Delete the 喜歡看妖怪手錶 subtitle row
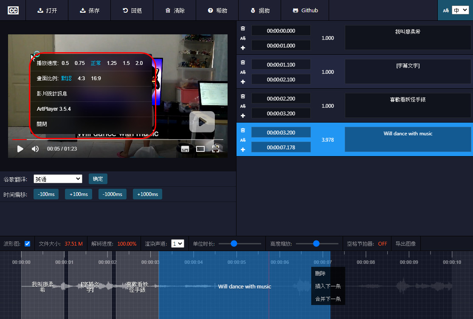 (x=243, y=96)
